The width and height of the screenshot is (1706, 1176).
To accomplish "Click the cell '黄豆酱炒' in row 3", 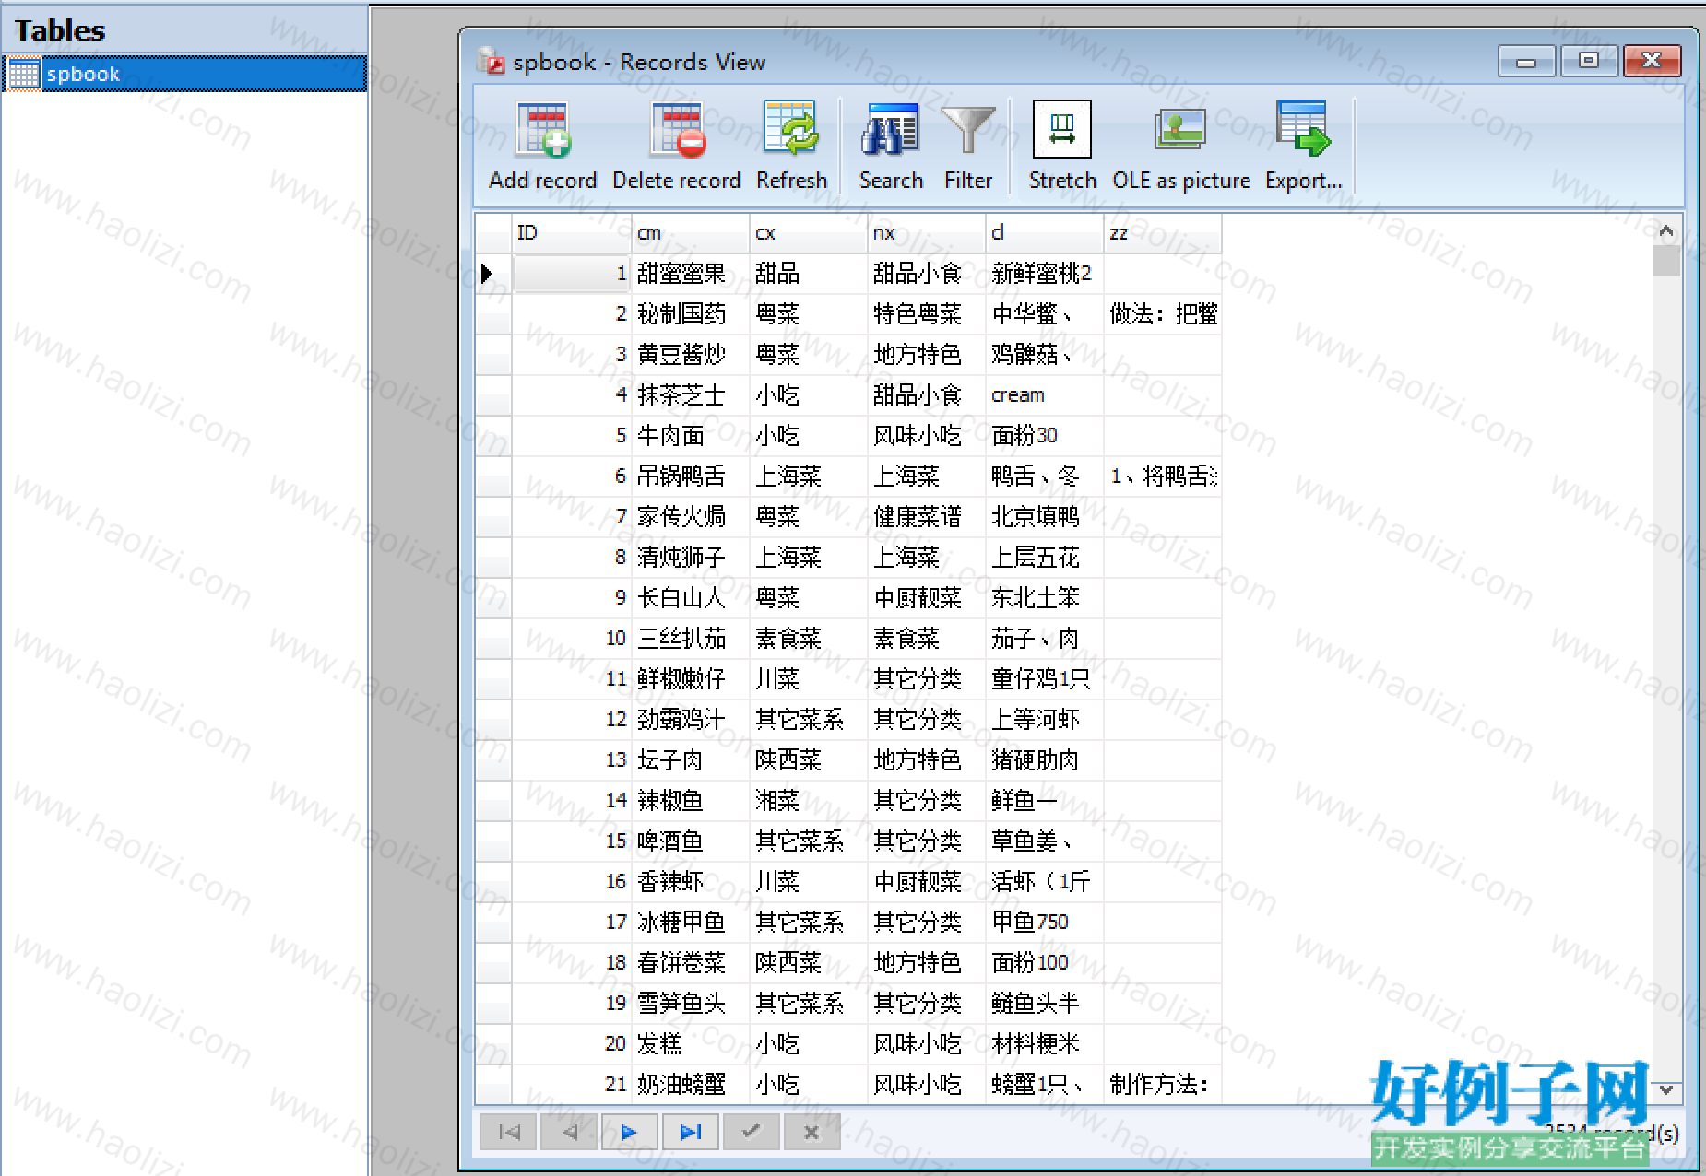I will pos(691,355).
